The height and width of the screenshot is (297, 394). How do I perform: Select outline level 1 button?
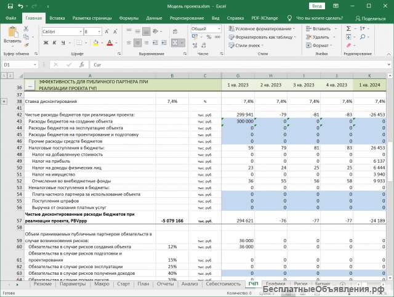coord(3,75)
